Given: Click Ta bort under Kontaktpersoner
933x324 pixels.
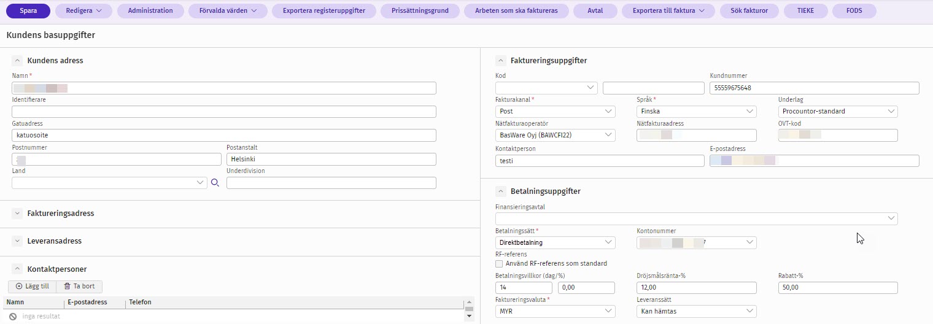Looking at the screenshot, I should [79, 287].
